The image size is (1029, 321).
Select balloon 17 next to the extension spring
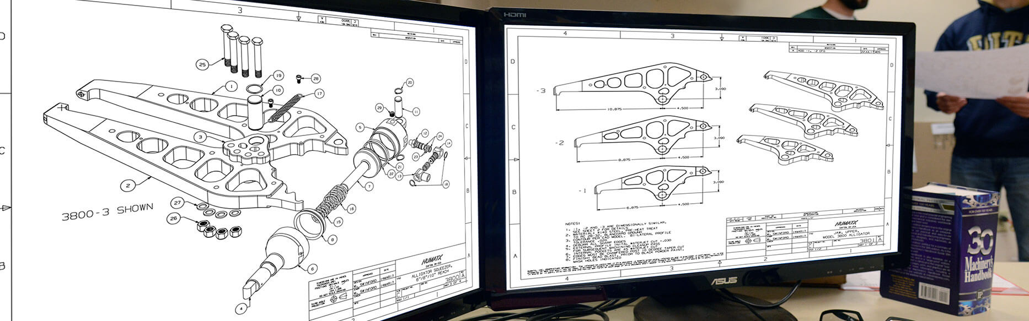coord(319,94)
